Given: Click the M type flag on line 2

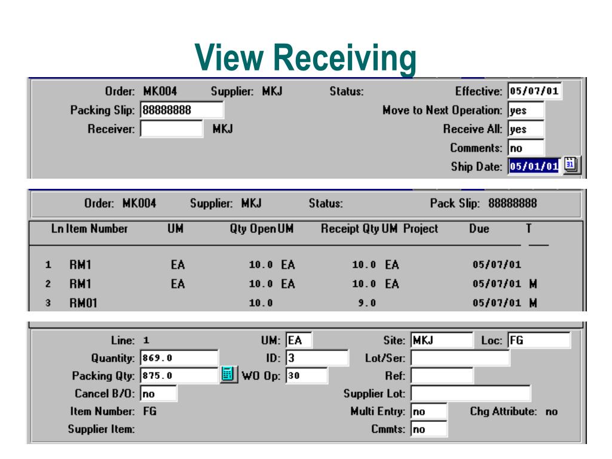Looking at the screenshot, I should tap(533, 284).
